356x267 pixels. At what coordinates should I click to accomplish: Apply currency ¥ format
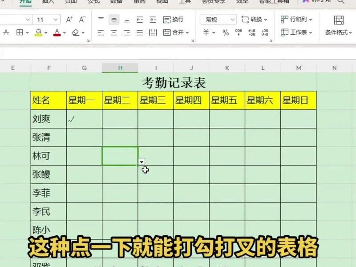(206, 32)
